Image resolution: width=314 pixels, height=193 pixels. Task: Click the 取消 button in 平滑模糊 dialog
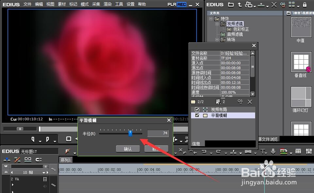point(156,149)
